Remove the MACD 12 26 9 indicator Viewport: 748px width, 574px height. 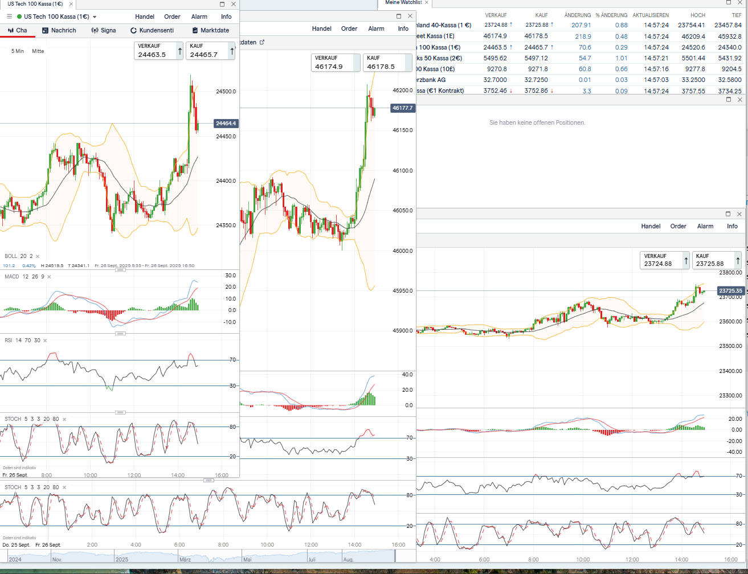click(49, 277)
